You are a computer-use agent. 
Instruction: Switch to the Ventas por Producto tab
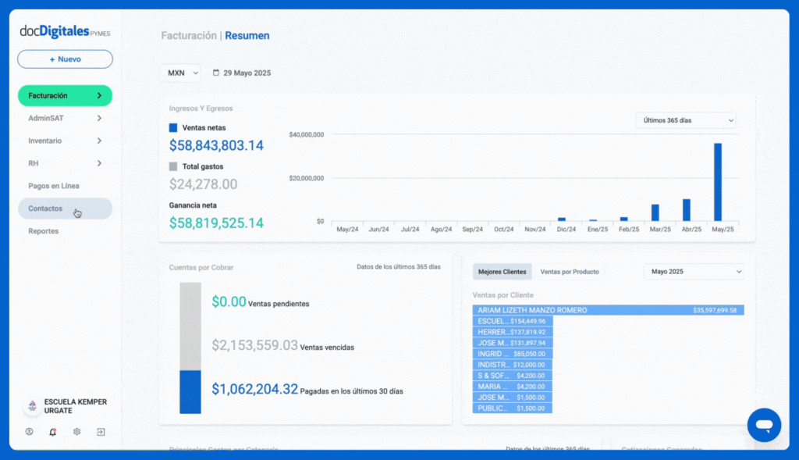pyautogui.click(x=569, y=272)
